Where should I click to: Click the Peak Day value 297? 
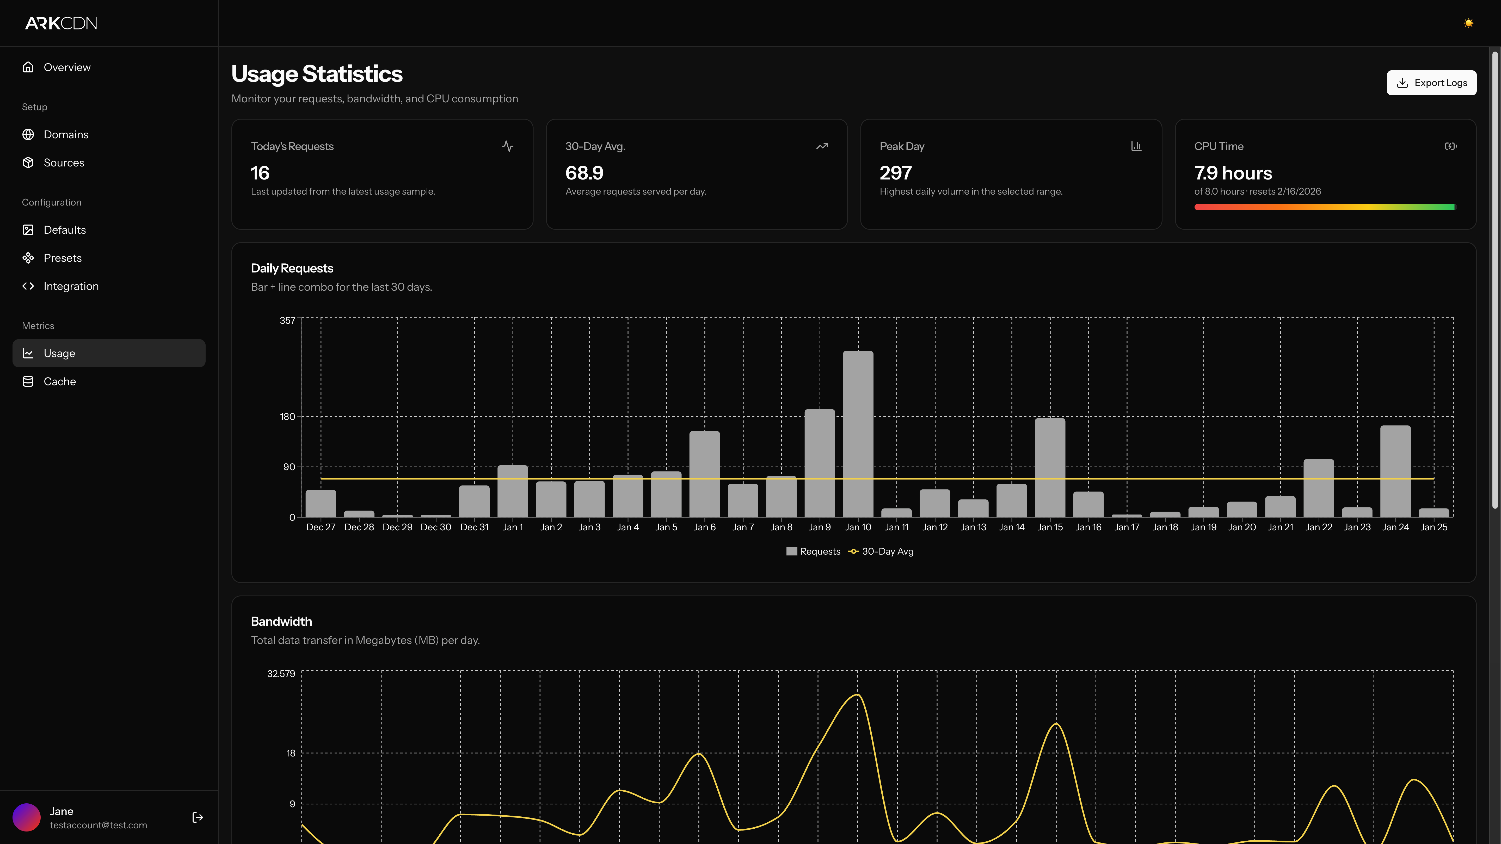tap(896, 173)
